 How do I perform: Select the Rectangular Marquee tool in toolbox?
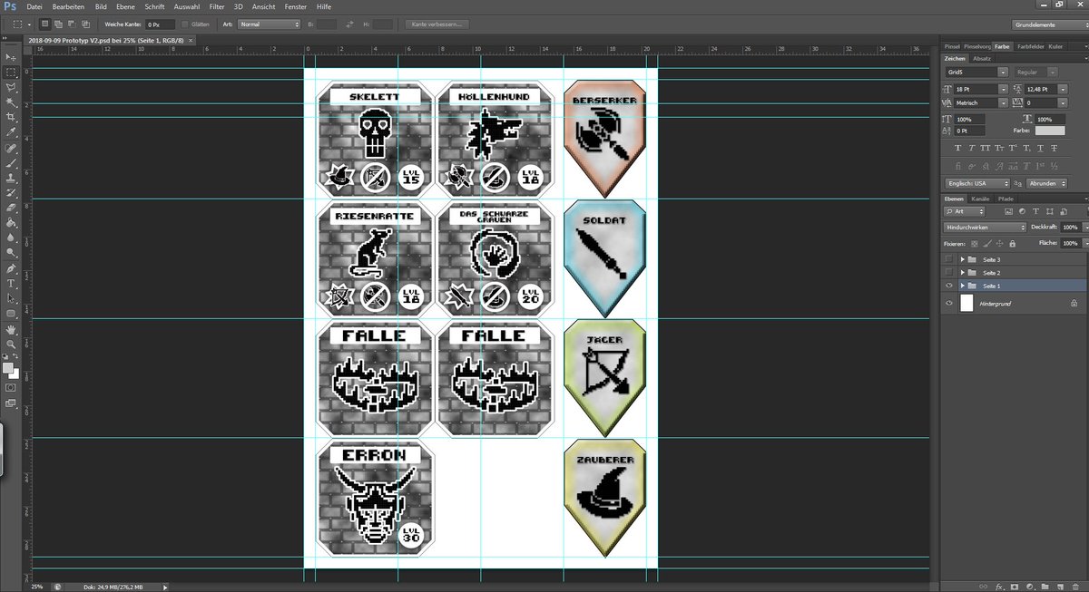(12, 71)
